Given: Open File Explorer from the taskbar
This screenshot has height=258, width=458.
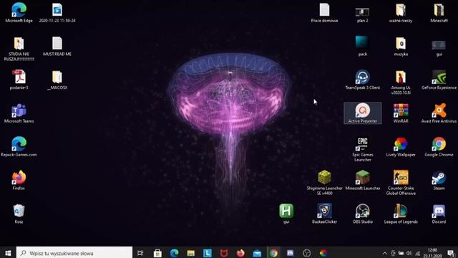Looking at the screenshot, I should click(191, 253).
